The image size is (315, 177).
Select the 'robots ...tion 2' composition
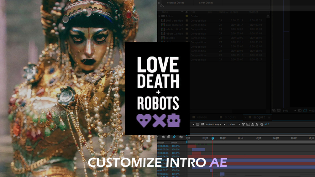[174, 29]
